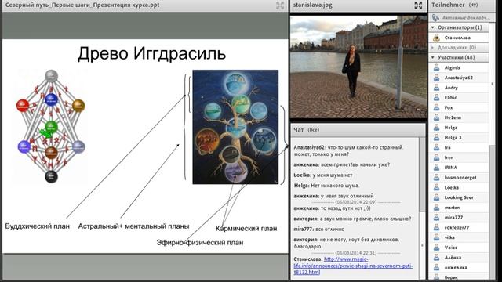Open the magic-life.info link in chat
Image resolution: width=502 pixels, height=282 pixels.
click(353, 266)
